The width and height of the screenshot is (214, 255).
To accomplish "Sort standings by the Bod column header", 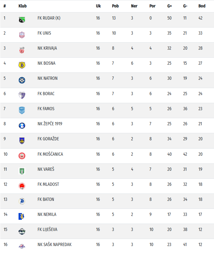I will [202, 6].
